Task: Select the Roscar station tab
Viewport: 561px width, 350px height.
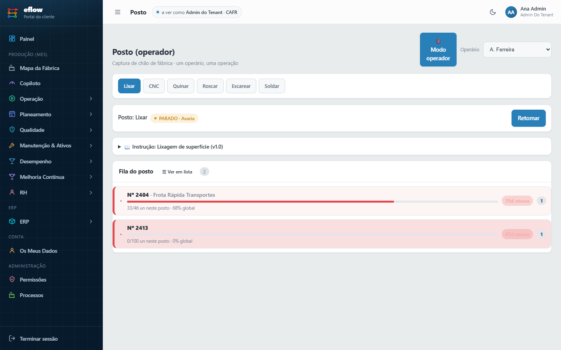Action: point(210,86)
